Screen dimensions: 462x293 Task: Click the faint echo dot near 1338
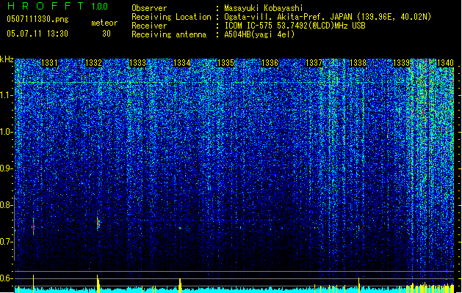click(x=359, y=227)
